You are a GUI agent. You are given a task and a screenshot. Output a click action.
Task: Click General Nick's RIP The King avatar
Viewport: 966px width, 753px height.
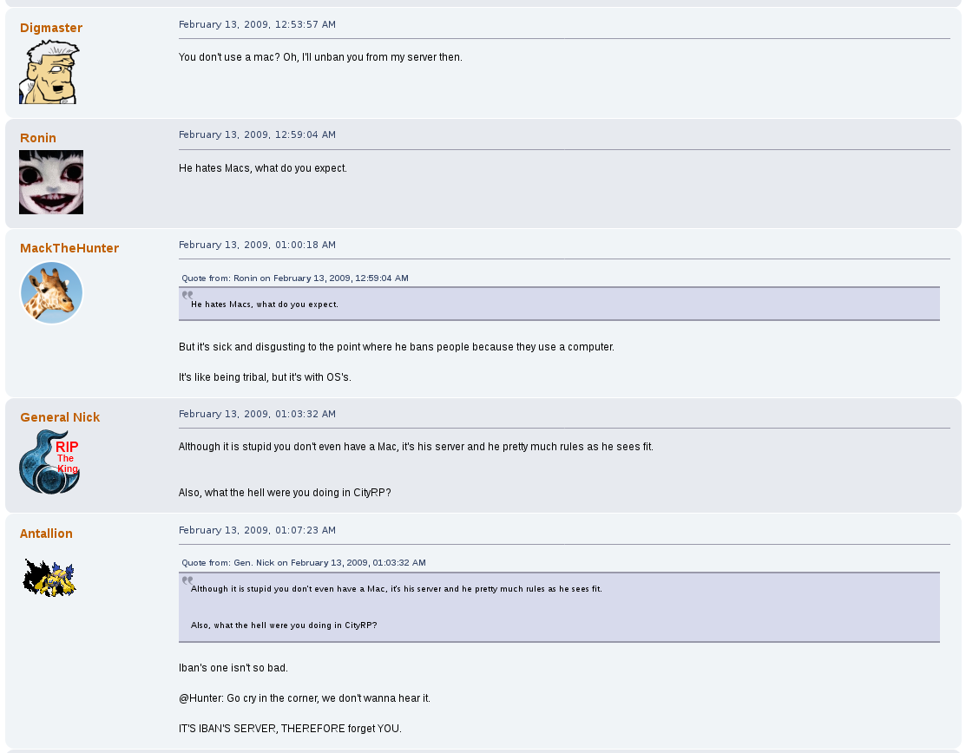pos(49,462)
